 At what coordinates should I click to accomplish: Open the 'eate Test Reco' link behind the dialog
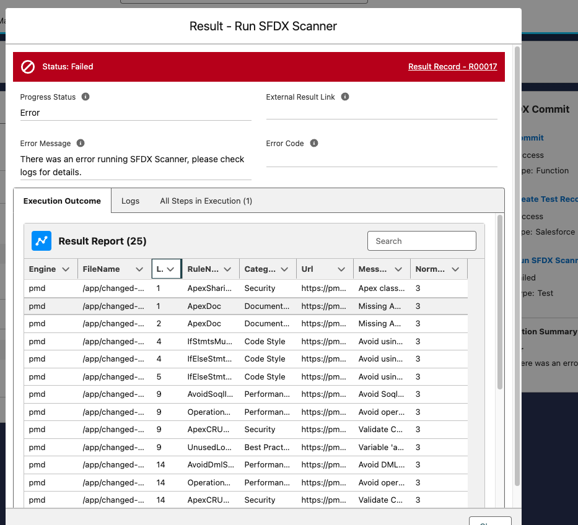click(550, 199)
